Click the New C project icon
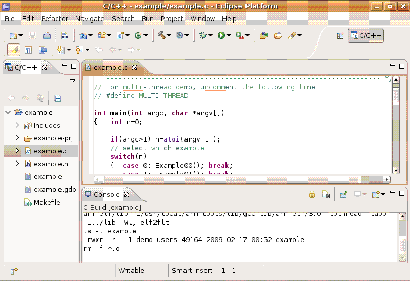 point(83,35)
